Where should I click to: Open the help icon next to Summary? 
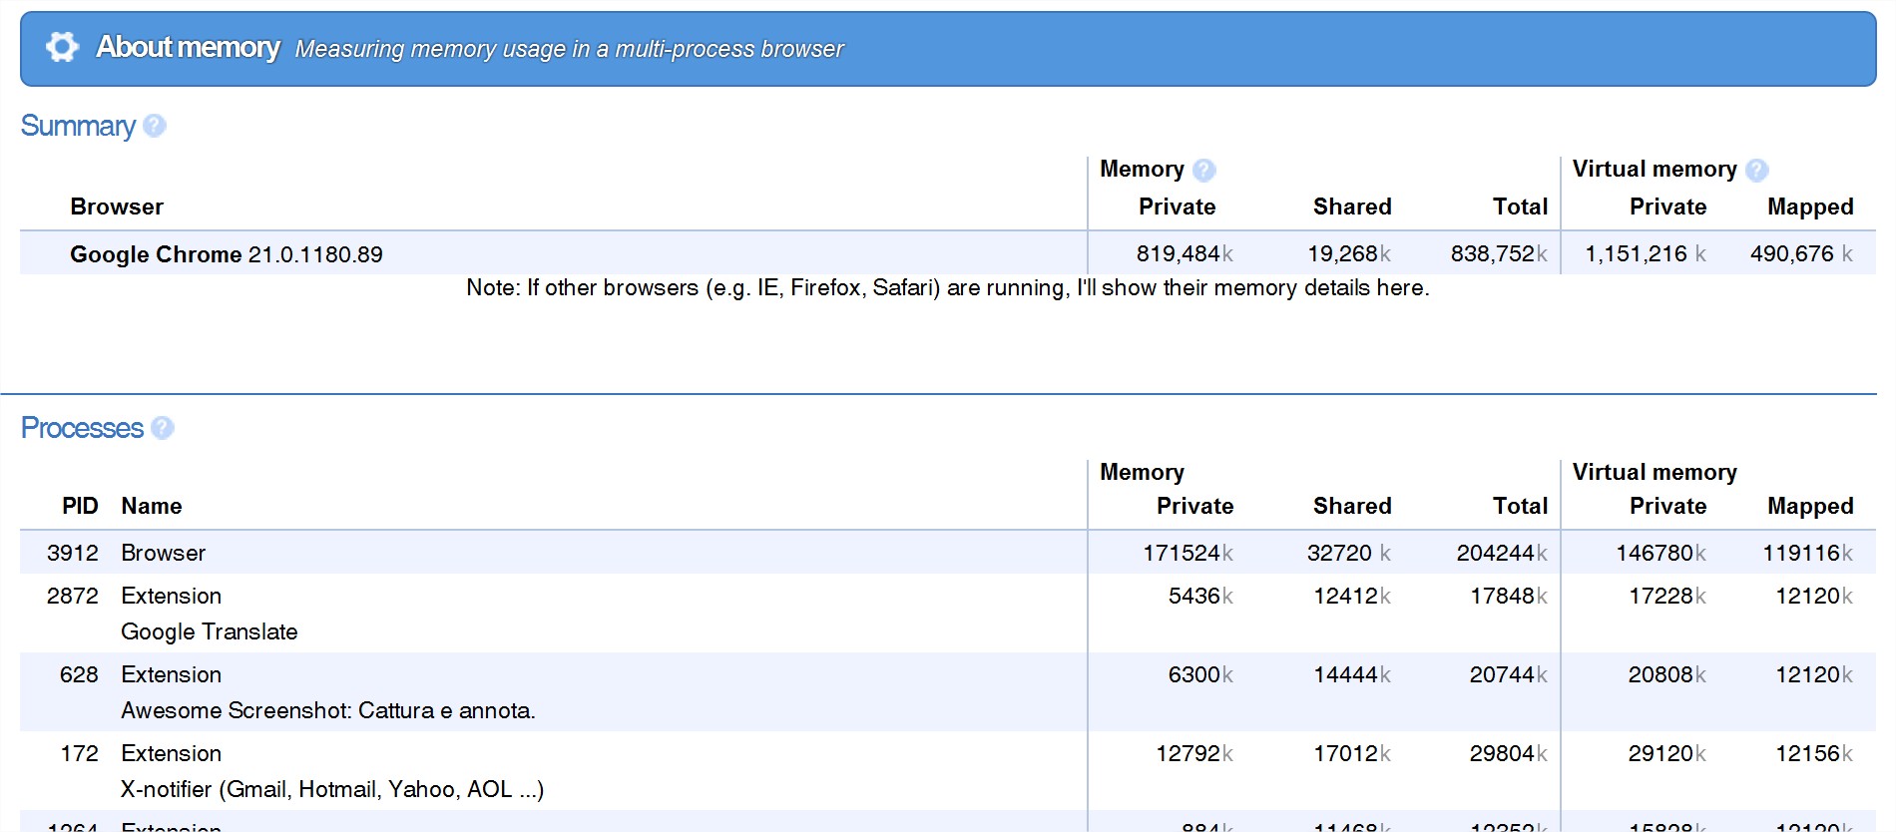point(154,126)
